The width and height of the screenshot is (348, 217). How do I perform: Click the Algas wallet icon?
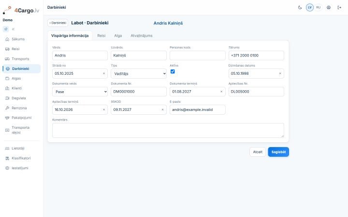pos(7,79)
